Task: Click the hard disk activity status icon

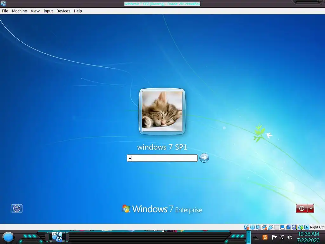Action: (246, 227)
